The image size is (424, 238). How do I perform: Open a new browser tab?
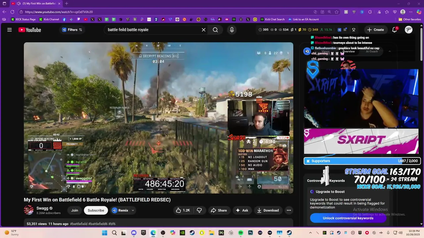(67, 3)
